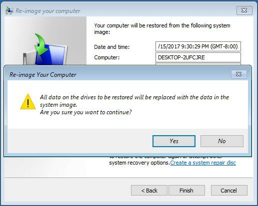
Task: Select the DESKTOP-2UFCJRE computer name field
Action: pos(198,57)
